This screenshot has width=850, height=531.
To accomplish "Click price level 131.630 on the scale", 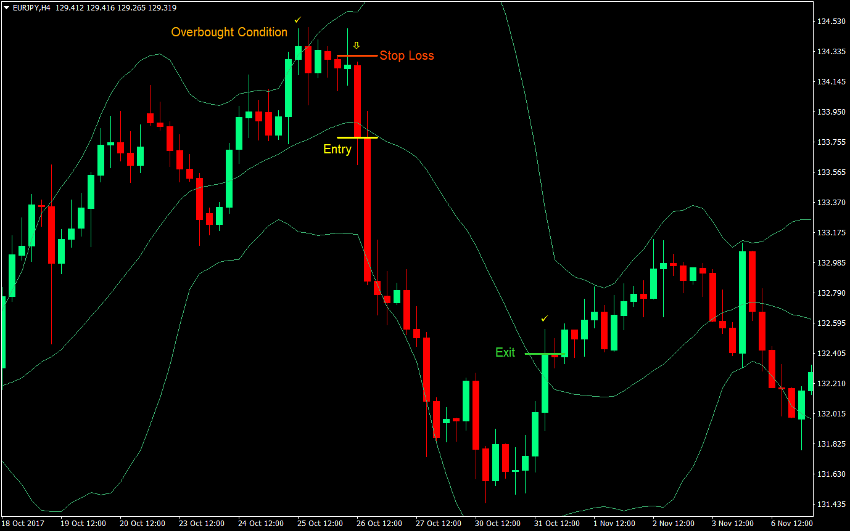I will coord(831,474).
